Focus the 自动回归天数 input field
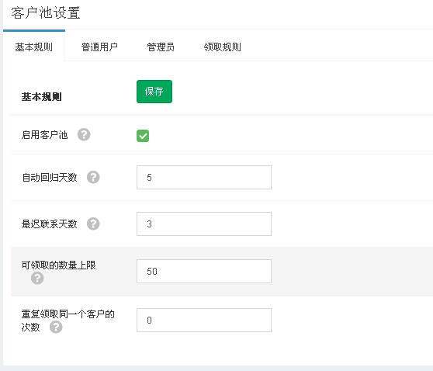433x371 pixels. (204, 178)
